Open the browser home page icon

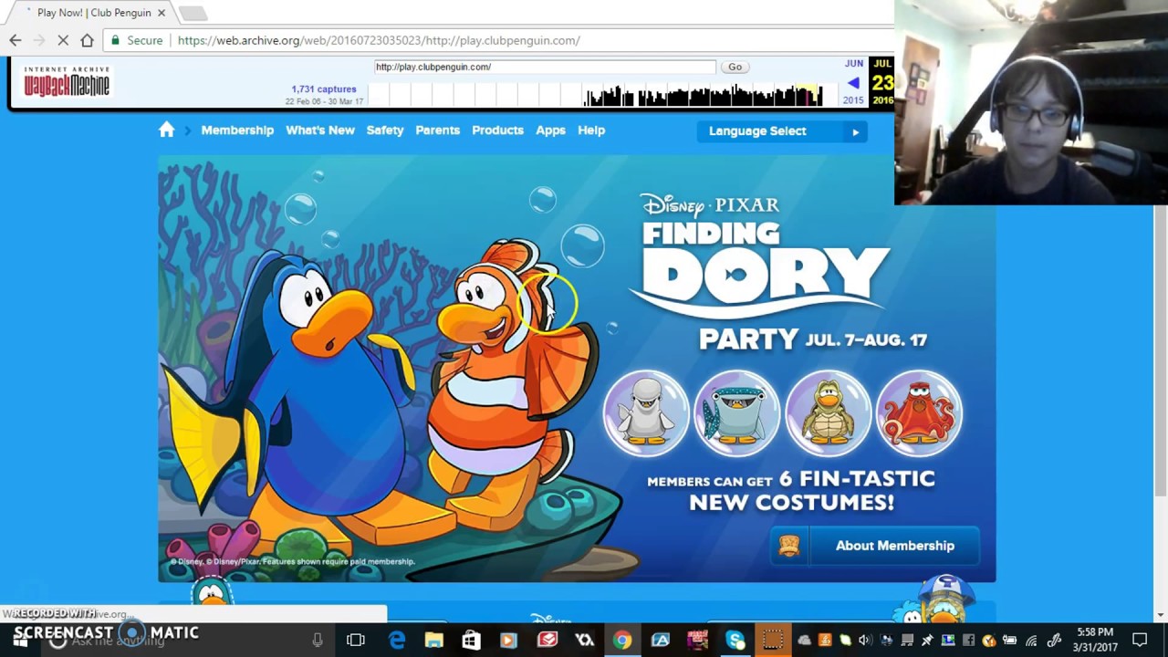pos(87,40)
